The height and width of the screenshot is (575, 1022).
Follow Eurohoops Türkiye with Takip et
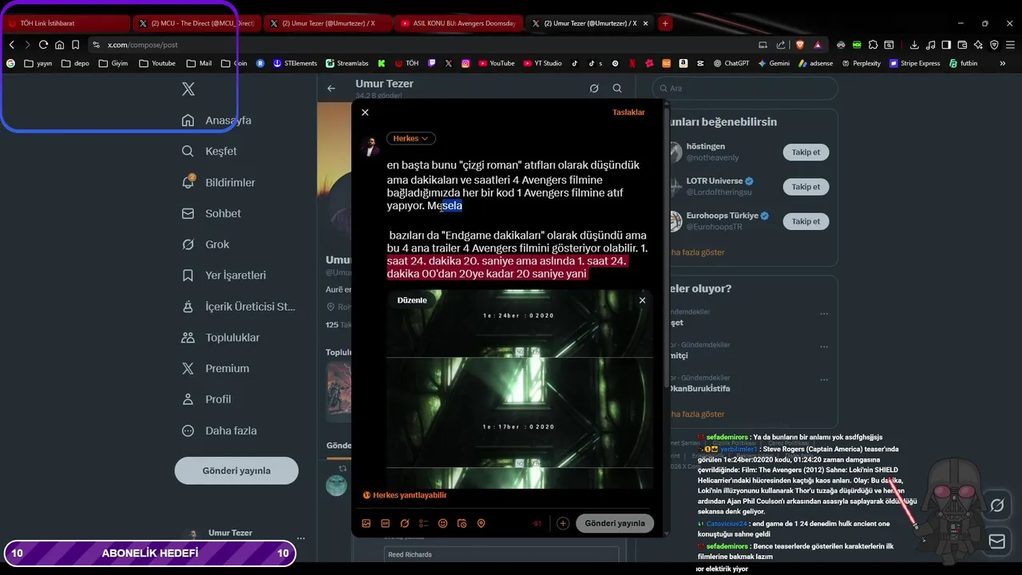pos(806,221)
